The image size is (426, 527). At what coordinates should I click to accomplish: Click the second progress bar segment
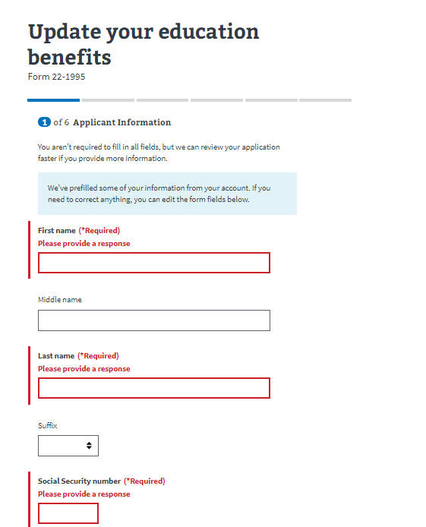[x=108, y=100]
